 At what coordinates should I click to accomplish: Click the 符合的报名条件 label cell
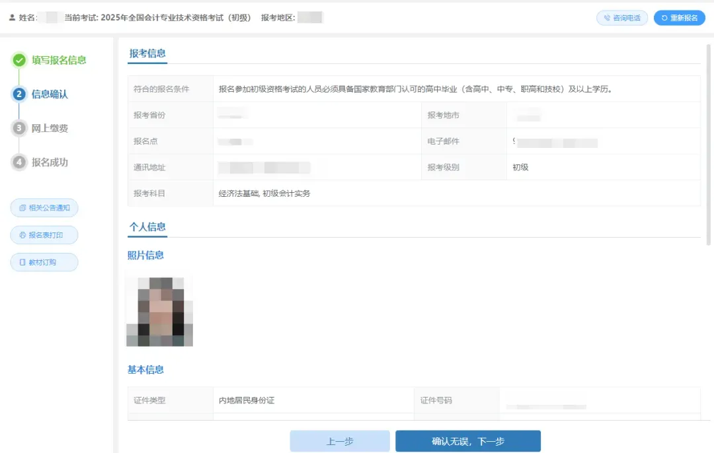[171, 89]
